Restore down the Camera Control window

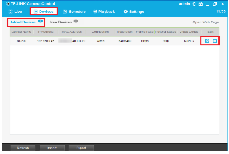click(215, 4)
